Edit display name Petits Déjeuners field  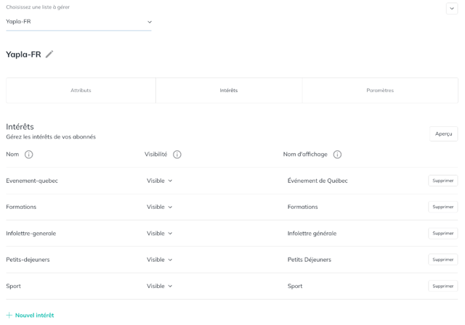tap(310, 260)
